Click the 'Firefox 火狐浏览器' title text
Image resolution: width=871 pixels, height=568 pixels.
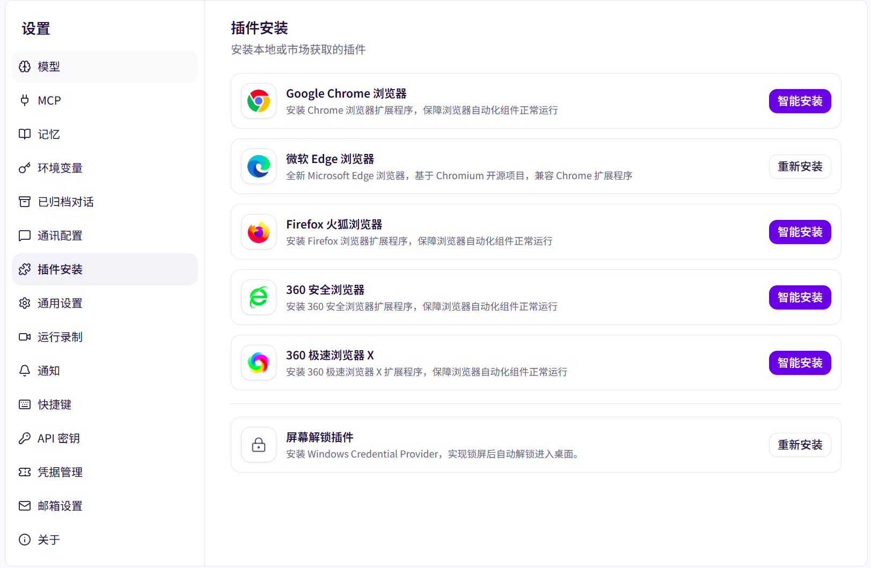tap(334, 224)
